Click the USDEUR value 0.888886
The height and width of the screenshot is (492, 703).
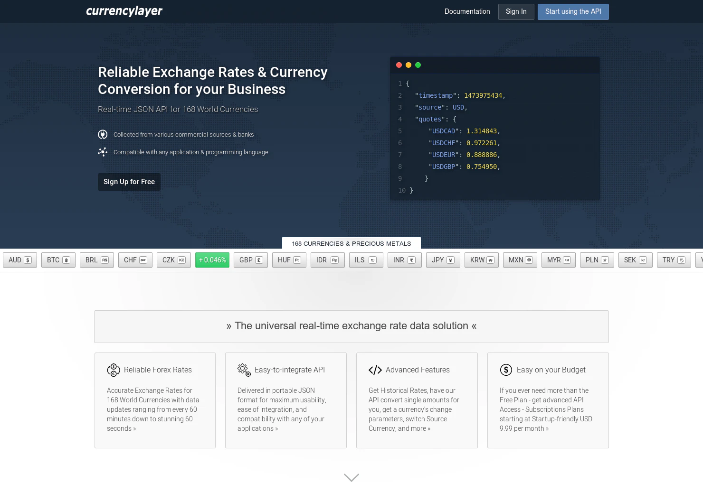[x=482, y=155]
